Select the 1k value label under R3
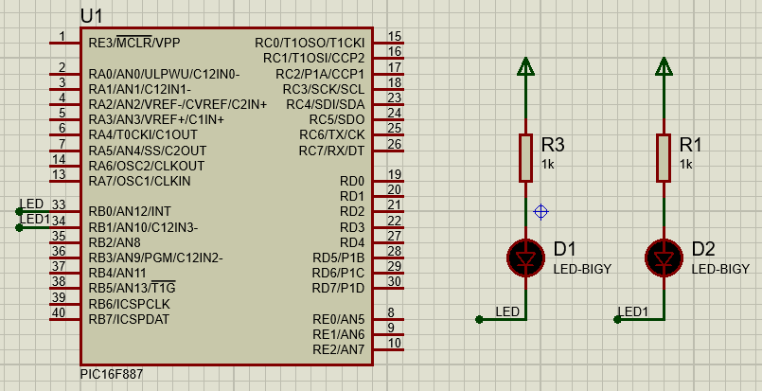The image size is (762, 391). click(548, 164)
